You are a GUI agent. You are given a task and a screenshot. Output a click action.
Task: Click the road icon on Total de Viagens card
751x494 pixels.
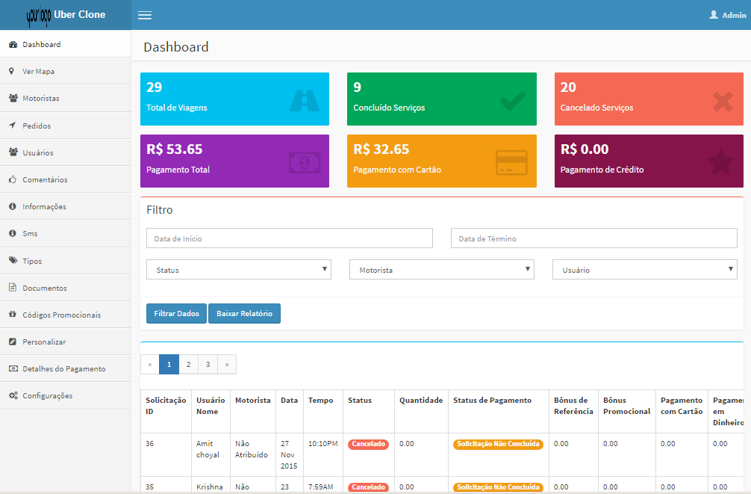(304, 101)
